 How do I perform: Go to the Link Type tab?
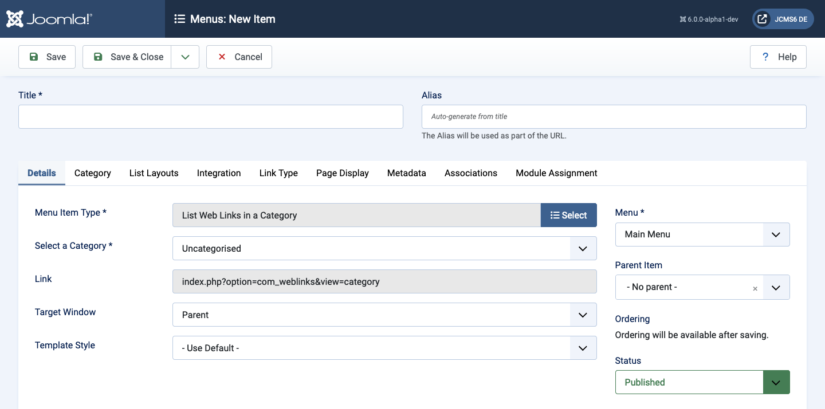[x=278, y=173]
